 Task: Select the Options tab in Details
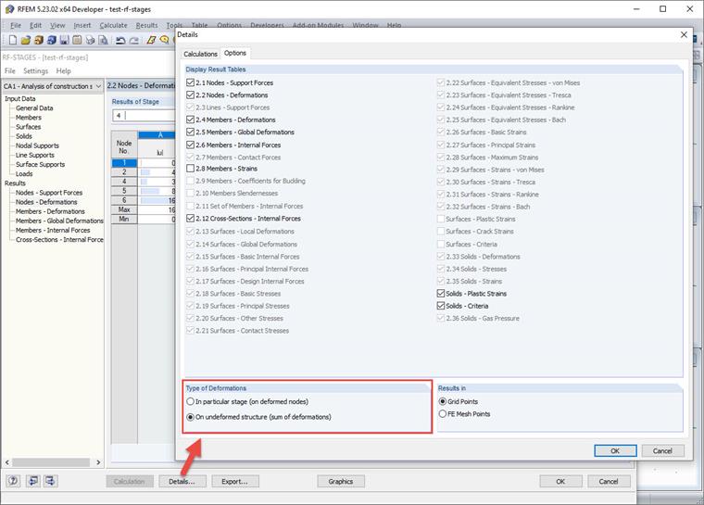click(x=235, y=53)
